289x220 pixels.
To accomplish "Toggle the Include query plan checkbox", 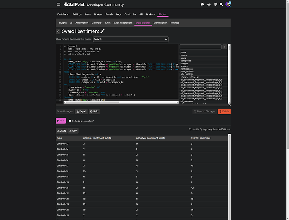I will [x=70, y=121].
